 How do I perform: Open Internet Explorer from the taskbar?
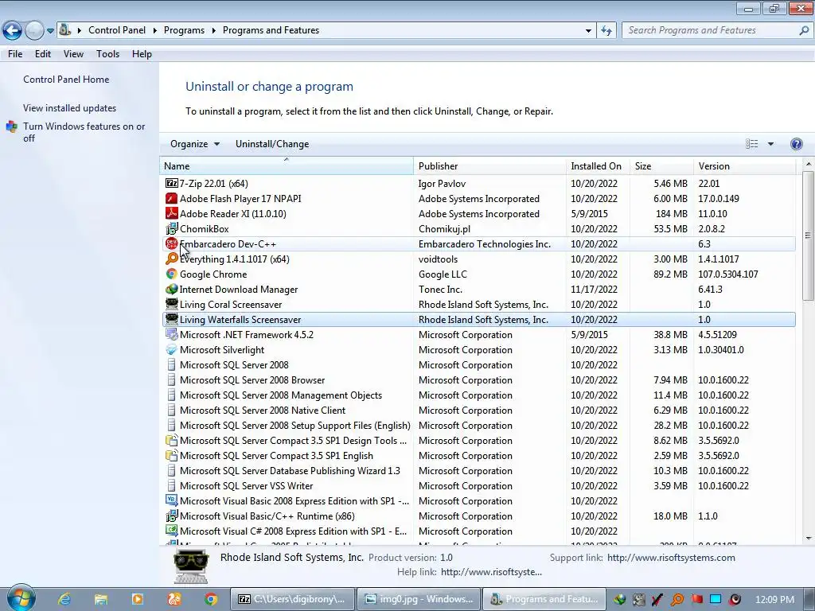coord(64,599)
